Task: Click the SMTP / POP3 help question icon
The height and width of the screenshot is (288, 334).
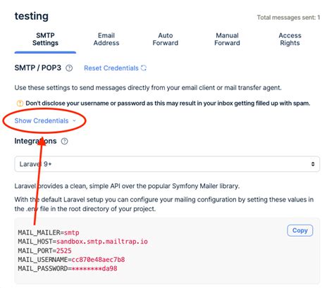Action: (69, 68)
